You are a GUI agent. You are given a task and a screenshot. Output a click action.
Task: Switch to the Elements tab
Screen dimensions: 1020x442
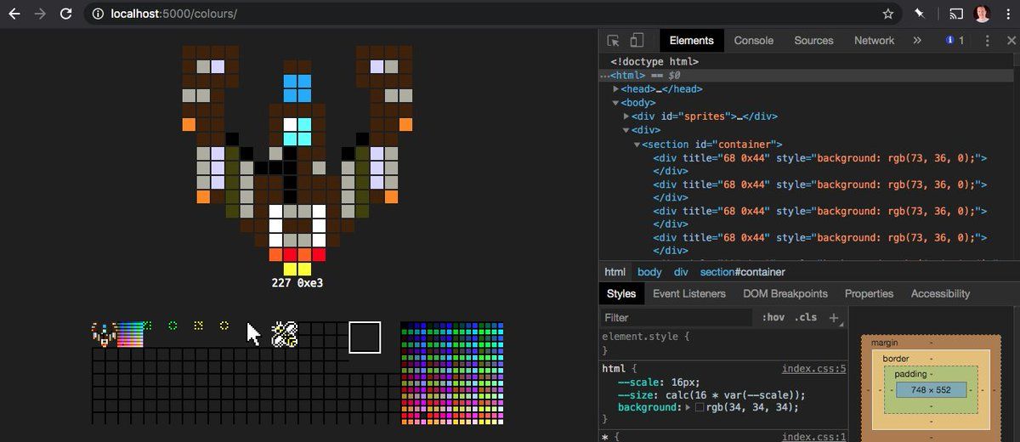coord(691,40)
